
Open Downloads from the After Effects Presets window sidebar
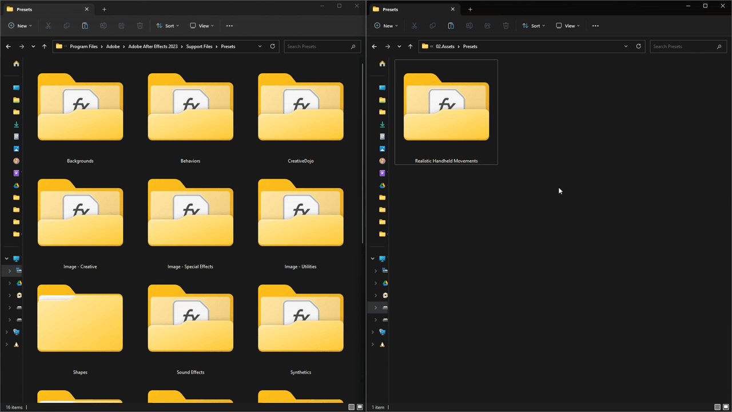(16, 124)
